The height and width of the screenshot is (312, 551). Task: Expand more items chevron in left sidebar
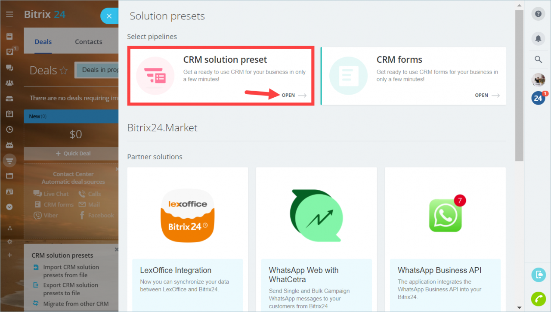point(9,207)
